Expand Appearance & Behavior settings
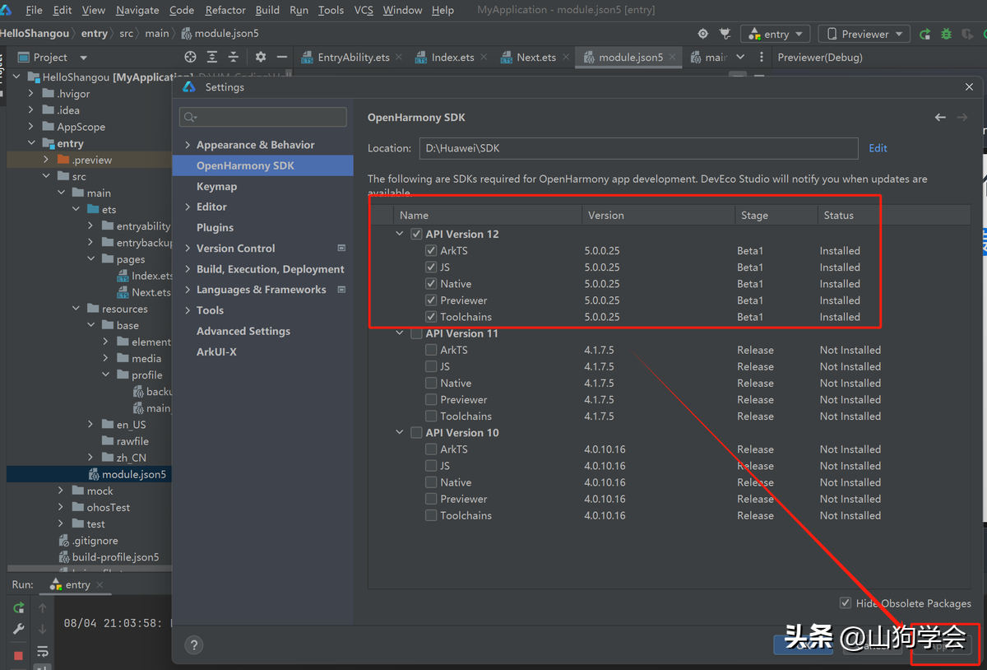The image size is (987, 670). click(188, 145)
